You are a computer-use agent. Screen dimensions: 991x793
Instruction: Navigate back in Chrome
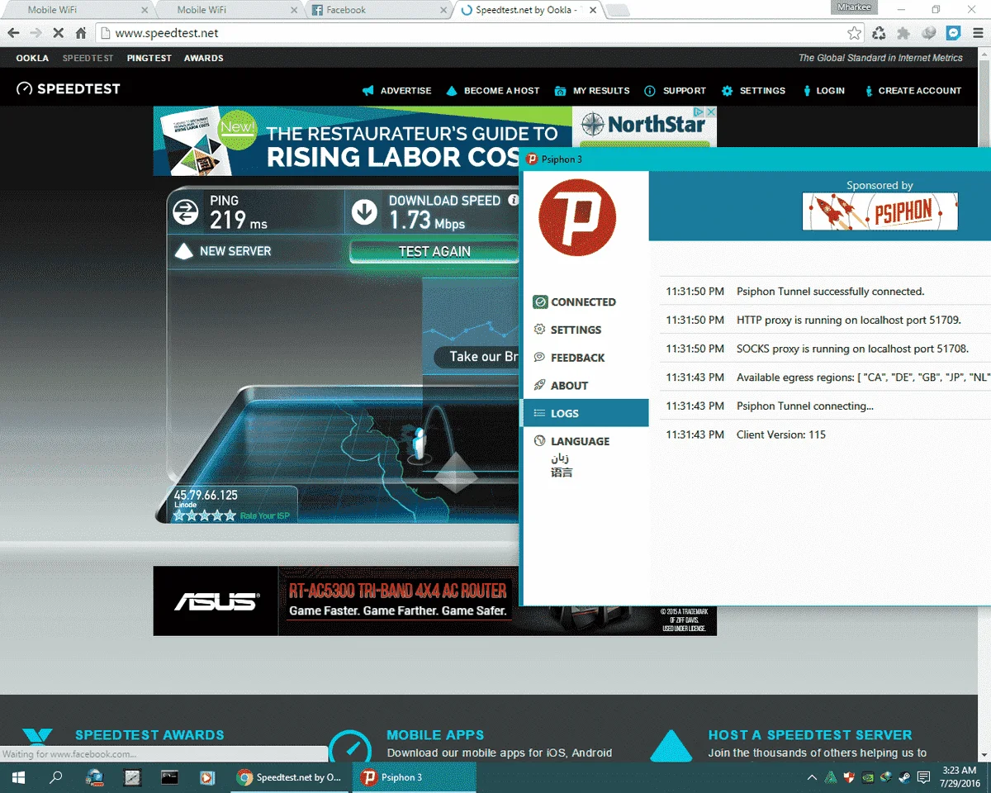pyautogui.click(x=13, y=33)
